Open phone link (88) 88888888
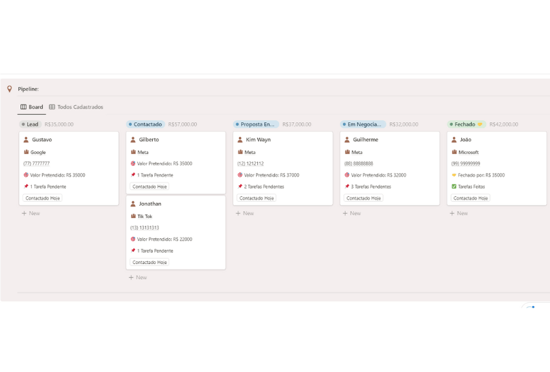The image size is (550, 372). pyautogui.click(x=359, y=164)
